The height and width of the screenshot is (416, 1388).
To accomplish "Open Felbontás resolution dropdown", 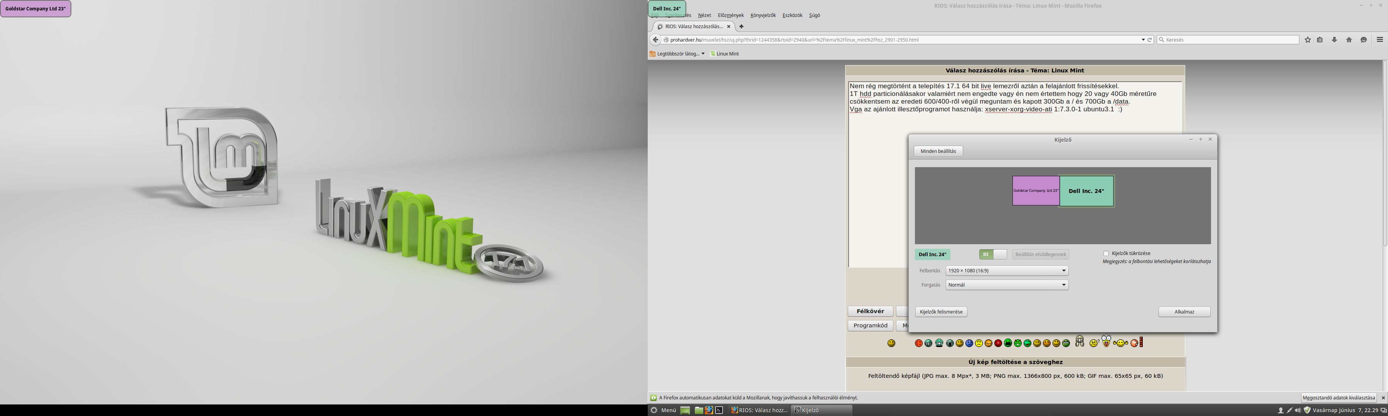I will [x=1007, y=271].
